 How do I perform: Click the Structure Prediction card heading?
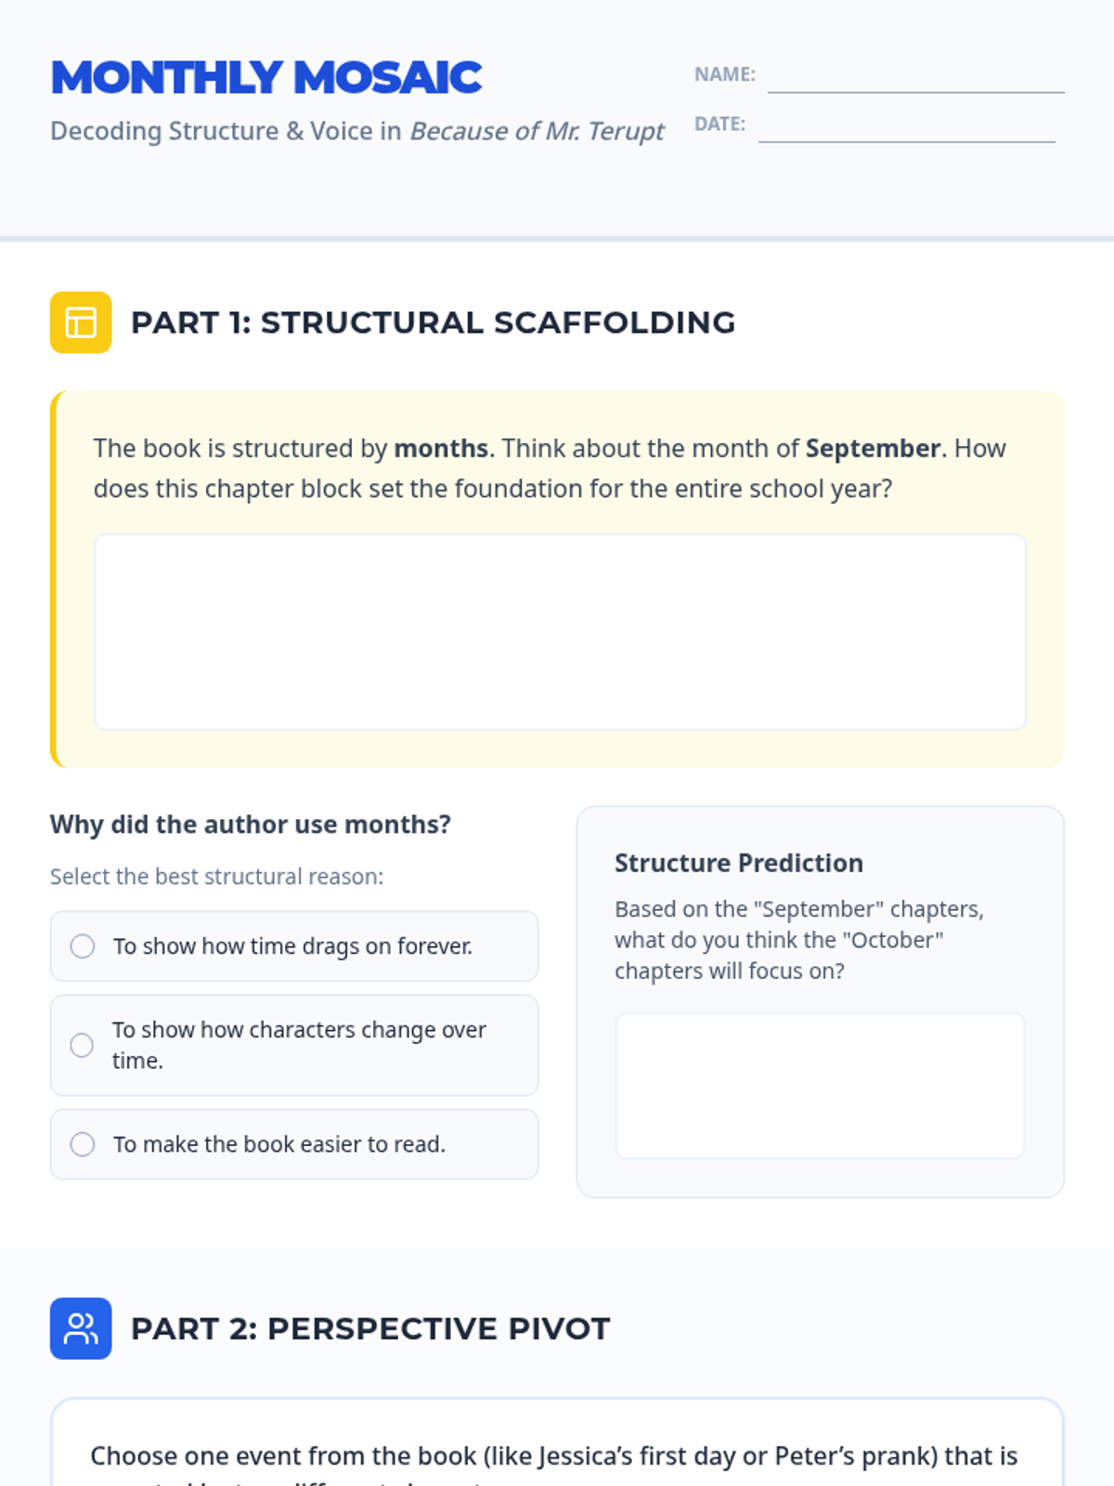(x=738, y=863)
